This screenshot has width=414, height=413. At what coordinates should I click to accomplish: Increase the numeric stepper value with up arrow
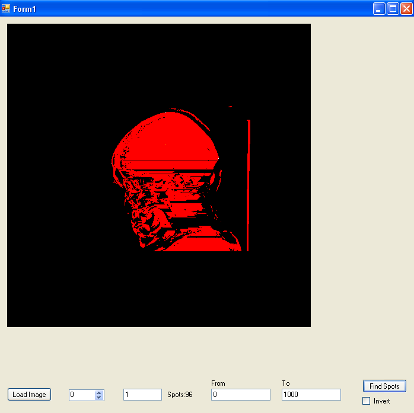coord(98,393)
